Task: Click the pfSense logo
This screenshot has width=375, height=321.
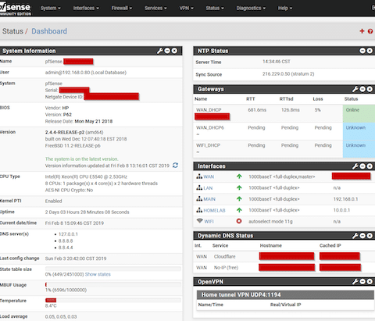Action: (16, 9)
